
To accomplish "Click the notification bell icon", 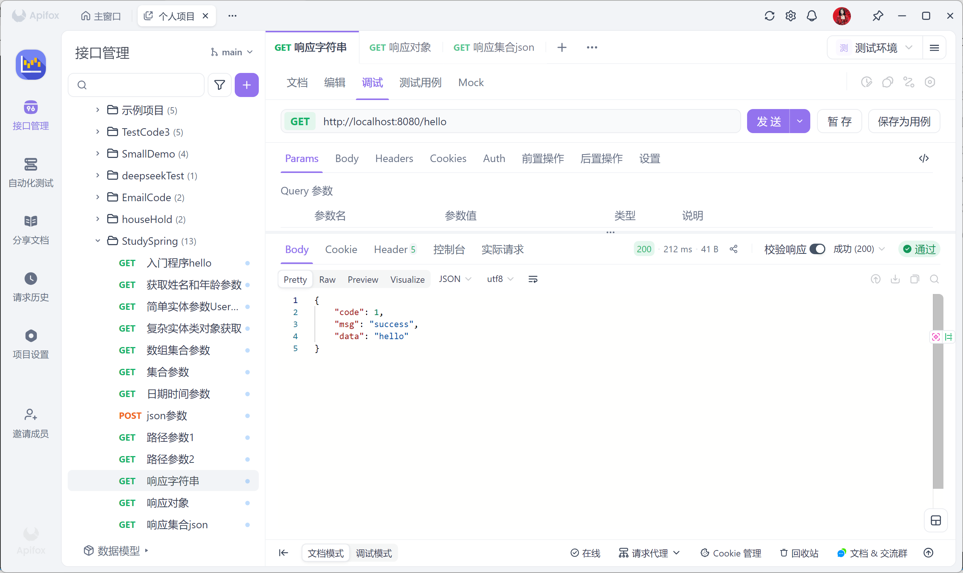I will coord(811,16).
